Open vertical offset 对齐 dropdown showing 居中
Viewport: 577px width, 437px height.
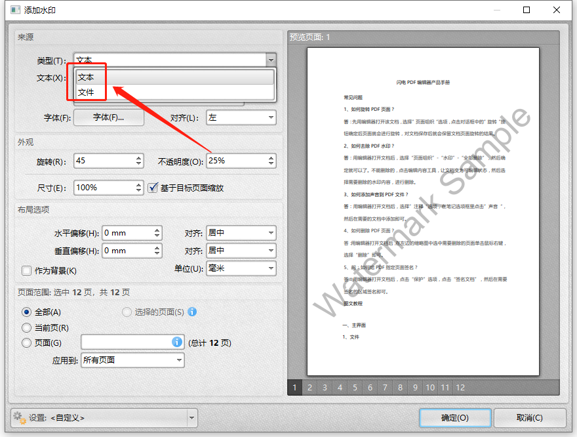point(241,251)
